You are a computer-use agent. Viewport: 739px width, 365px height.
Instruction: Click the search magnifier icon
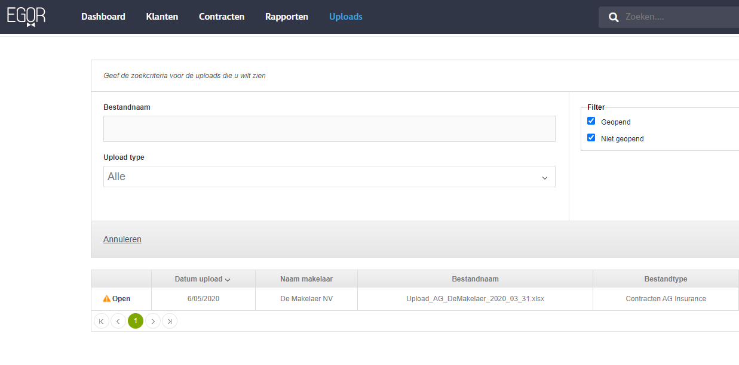tap(614, 17)
